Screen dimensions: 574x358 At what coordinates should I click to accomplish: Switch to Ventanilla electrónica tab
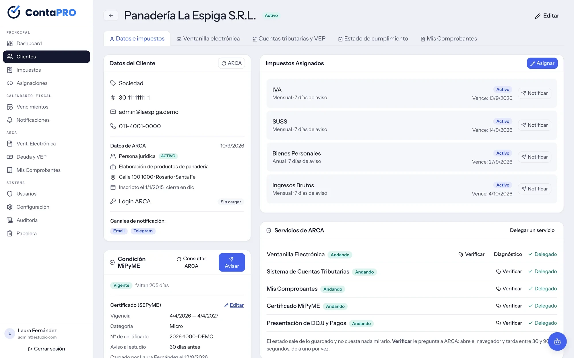click(x=208, y=39)
